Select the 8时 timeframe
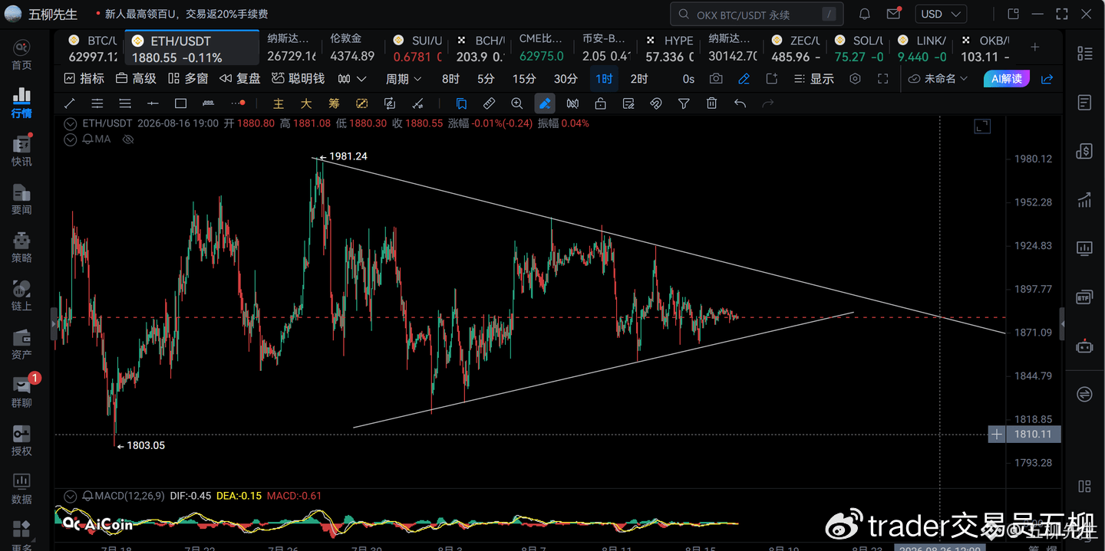This screenshot has width=1105, height=551. (x=450, y=79)
